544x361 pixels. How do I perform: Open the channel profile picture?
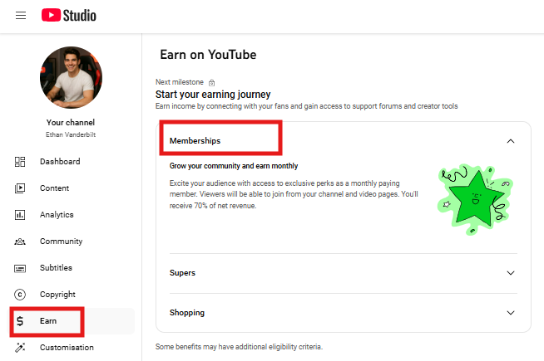71,77
